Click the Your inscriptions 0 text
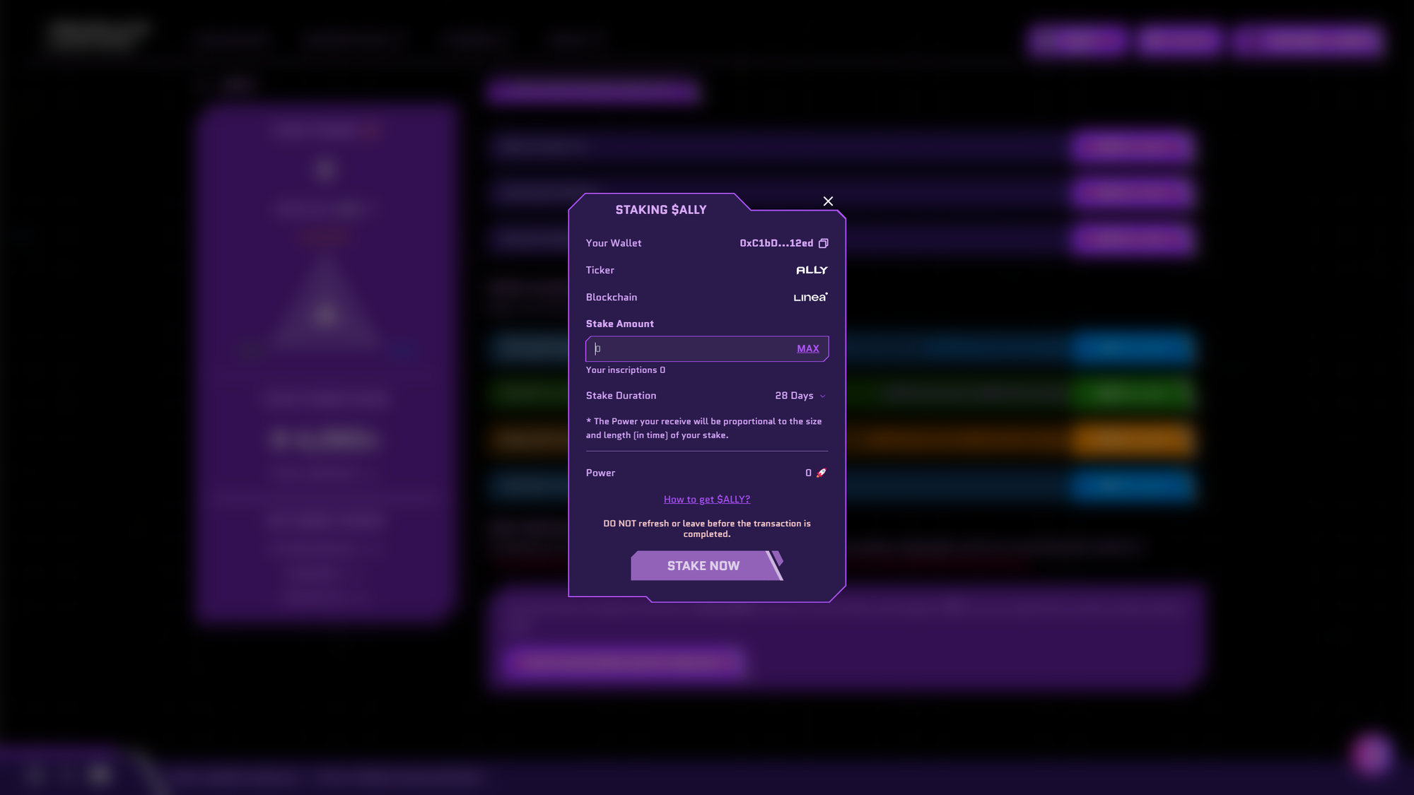The image size is (1414, 795). click(x=625, y=370)
